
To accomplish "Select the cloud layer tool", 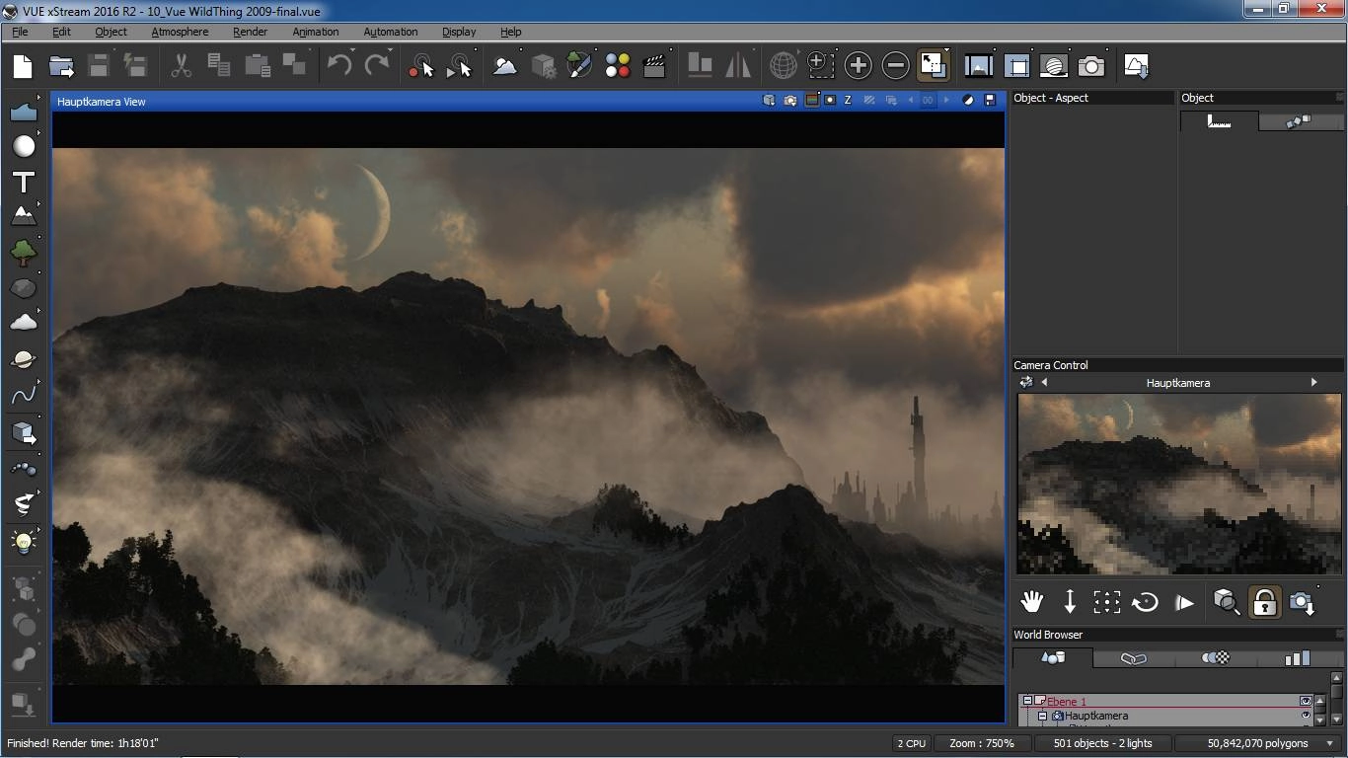I will coord(24,323).
